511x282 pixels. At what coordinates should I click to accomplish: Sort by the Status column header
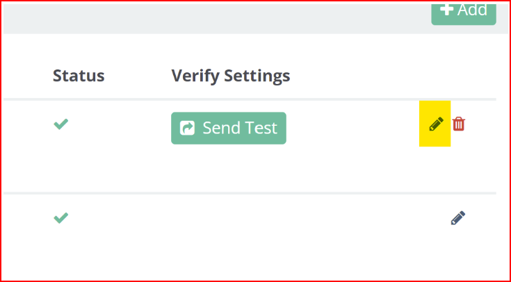pos(79,76)
